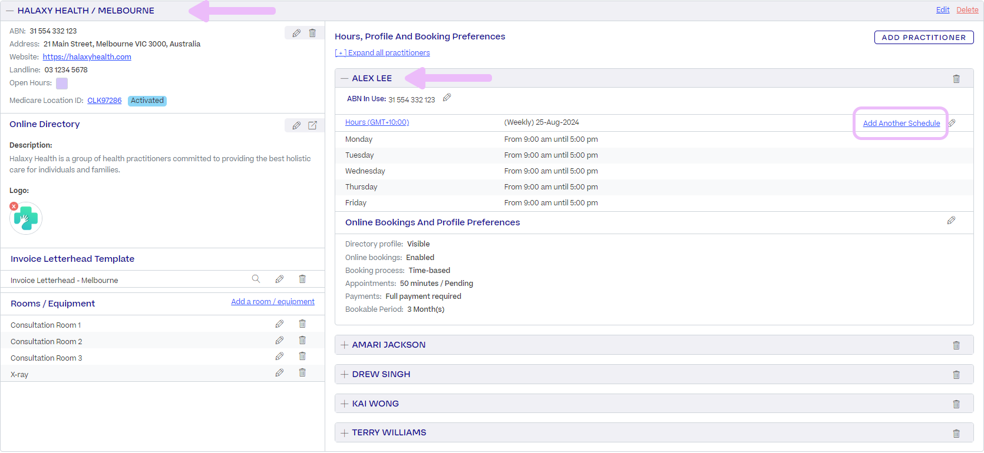Open the Hours (GMT+10:00) link
Viewport: 984px width, 453px height.
click(377, 122)
